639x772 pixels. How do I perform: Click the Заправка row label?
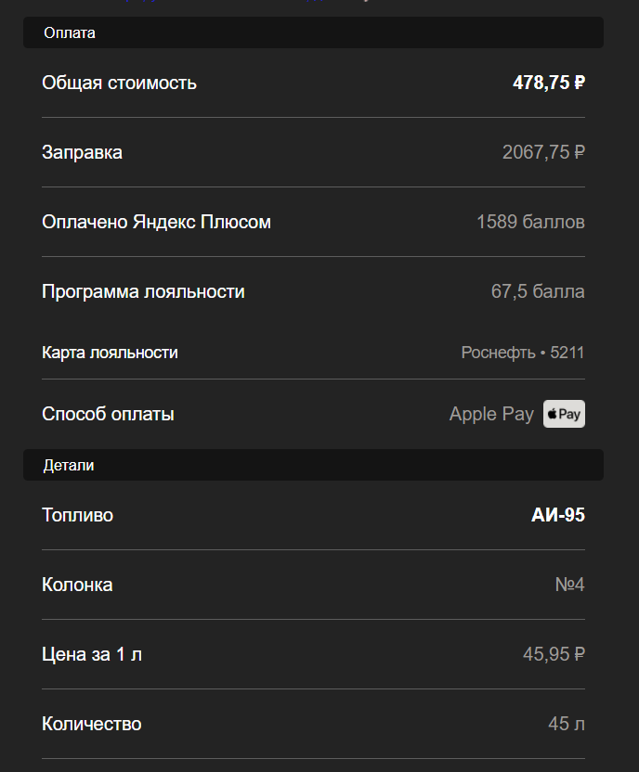coord(82,152)
